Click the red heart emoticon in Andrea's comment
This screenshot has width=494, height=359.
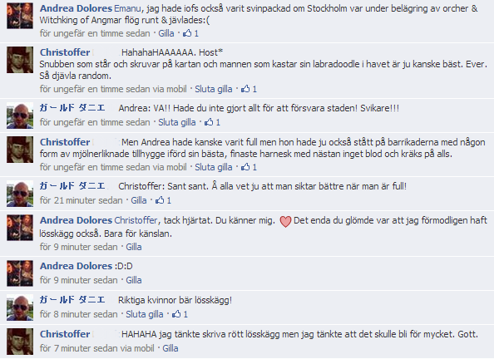285,221
